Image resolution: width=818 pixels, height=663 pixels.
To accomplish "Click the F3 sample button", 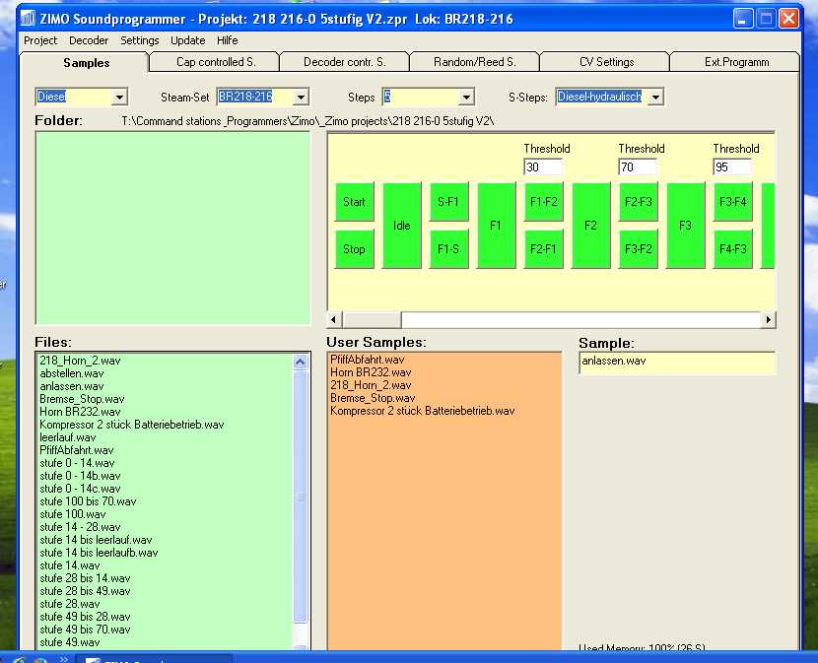I will [x=686, y=226].
